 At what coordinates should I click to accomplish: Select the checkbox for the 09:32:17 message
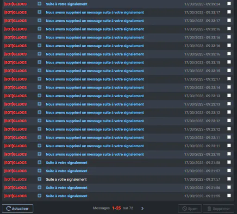pos(229,79)
